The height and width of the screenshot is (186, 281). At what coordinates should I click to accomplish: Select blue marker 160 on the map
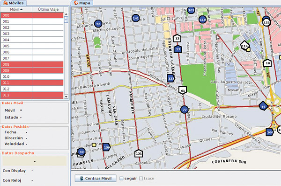270,132
